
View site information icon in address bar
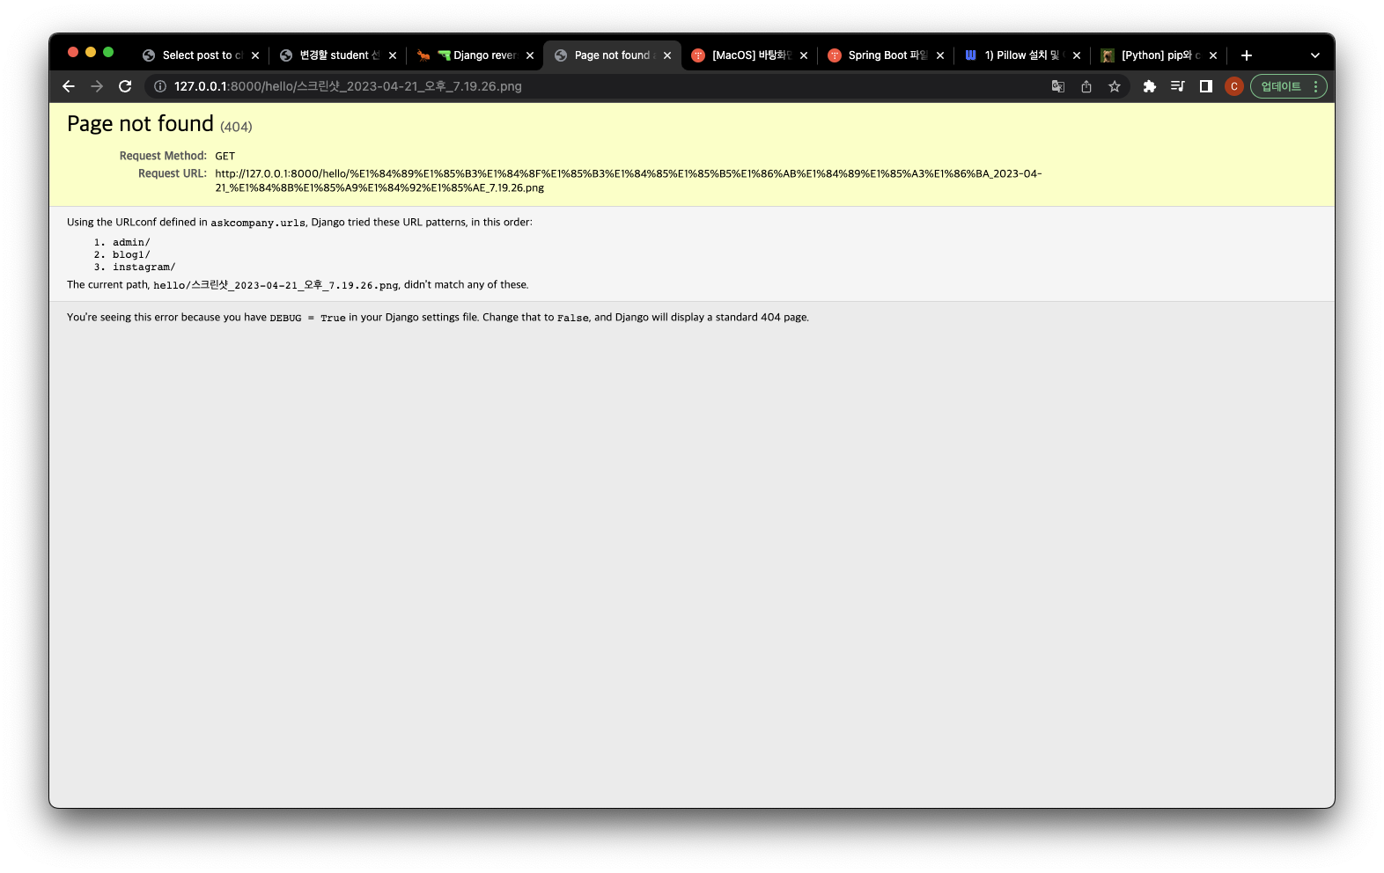point(160,86)
